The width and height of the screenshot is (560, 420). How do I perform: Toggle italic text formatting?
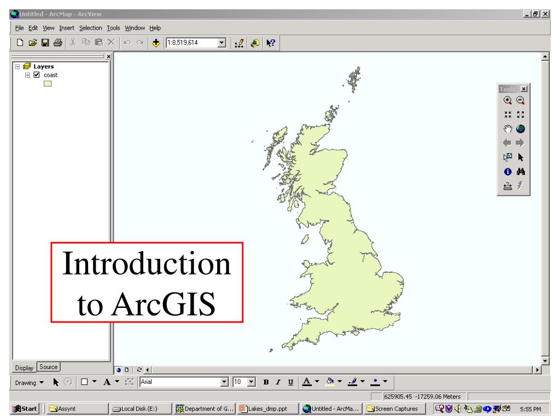277,381
